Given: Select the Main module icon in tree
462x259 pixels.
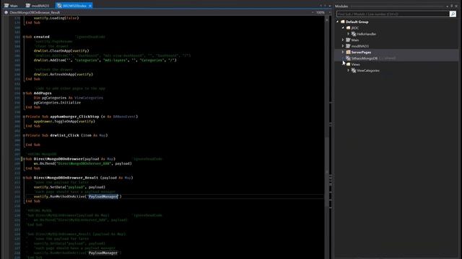Looking at the screenshot, I should pos(348,40).
